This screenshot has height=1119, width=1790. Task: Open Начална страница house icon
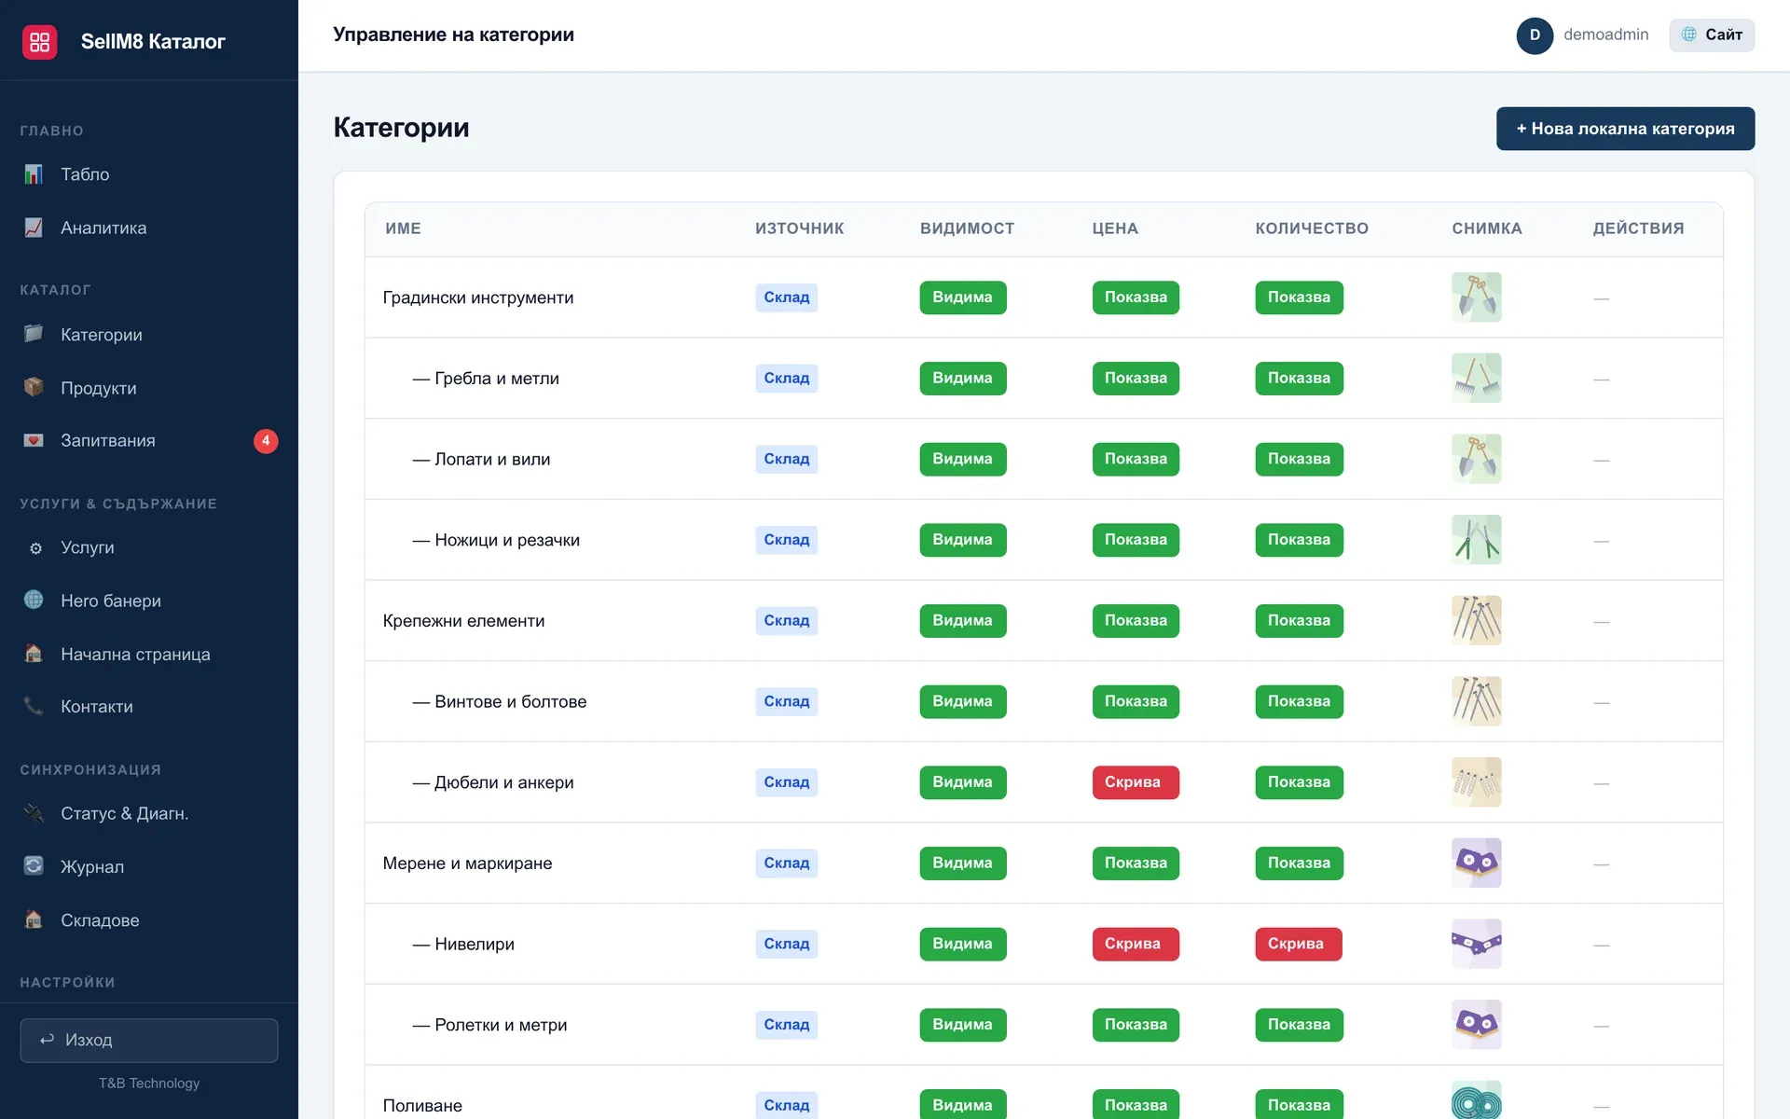coord(34,654)
